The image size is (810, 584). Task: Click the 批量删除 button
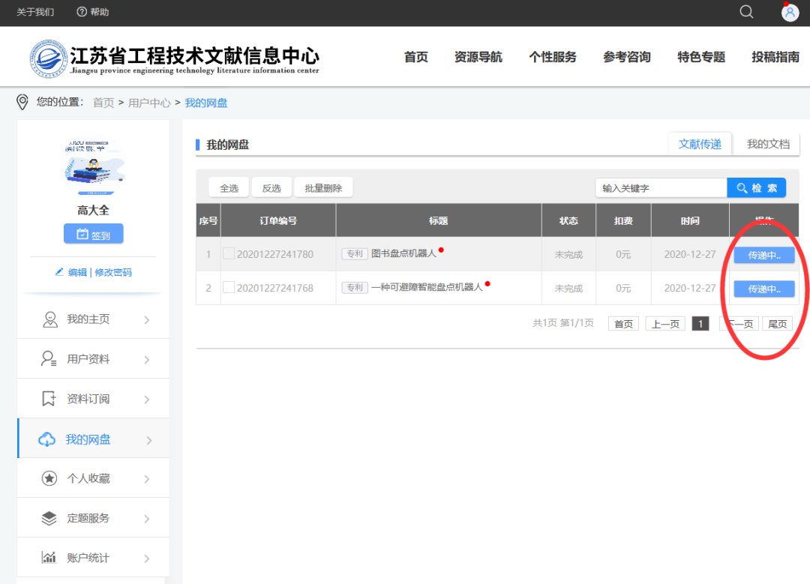coord(323,187)
